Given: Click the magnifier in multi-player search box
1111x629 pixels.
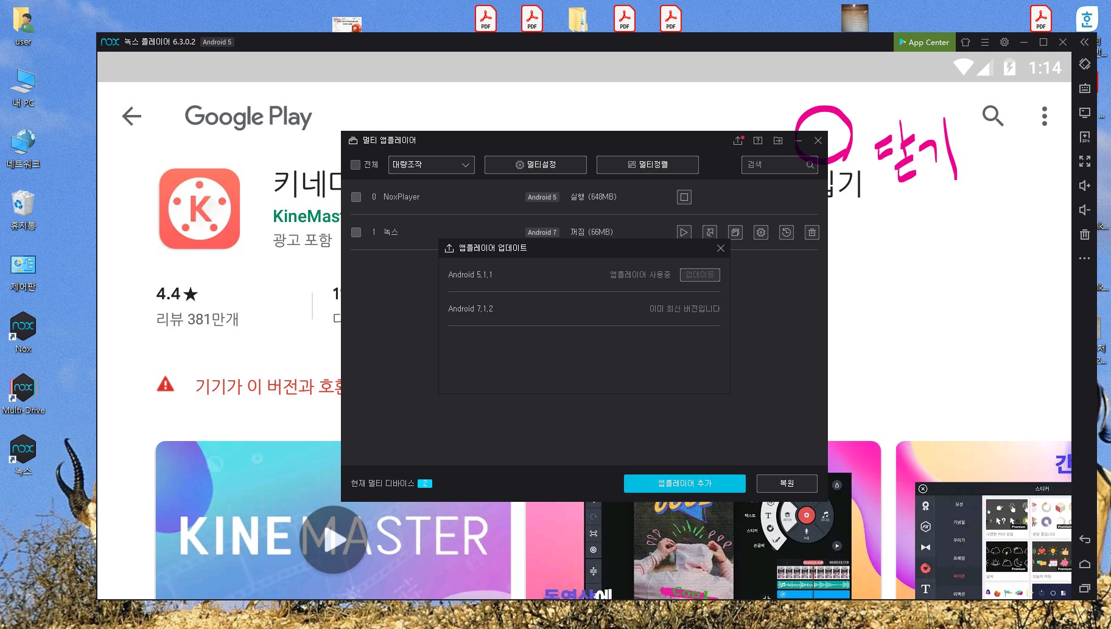Looking at the screenshot, I should (x=810, y=165).
